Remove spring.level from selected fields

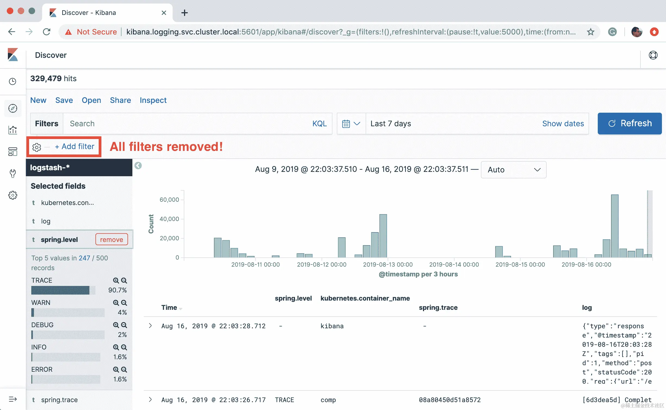(x=111, y=239)
